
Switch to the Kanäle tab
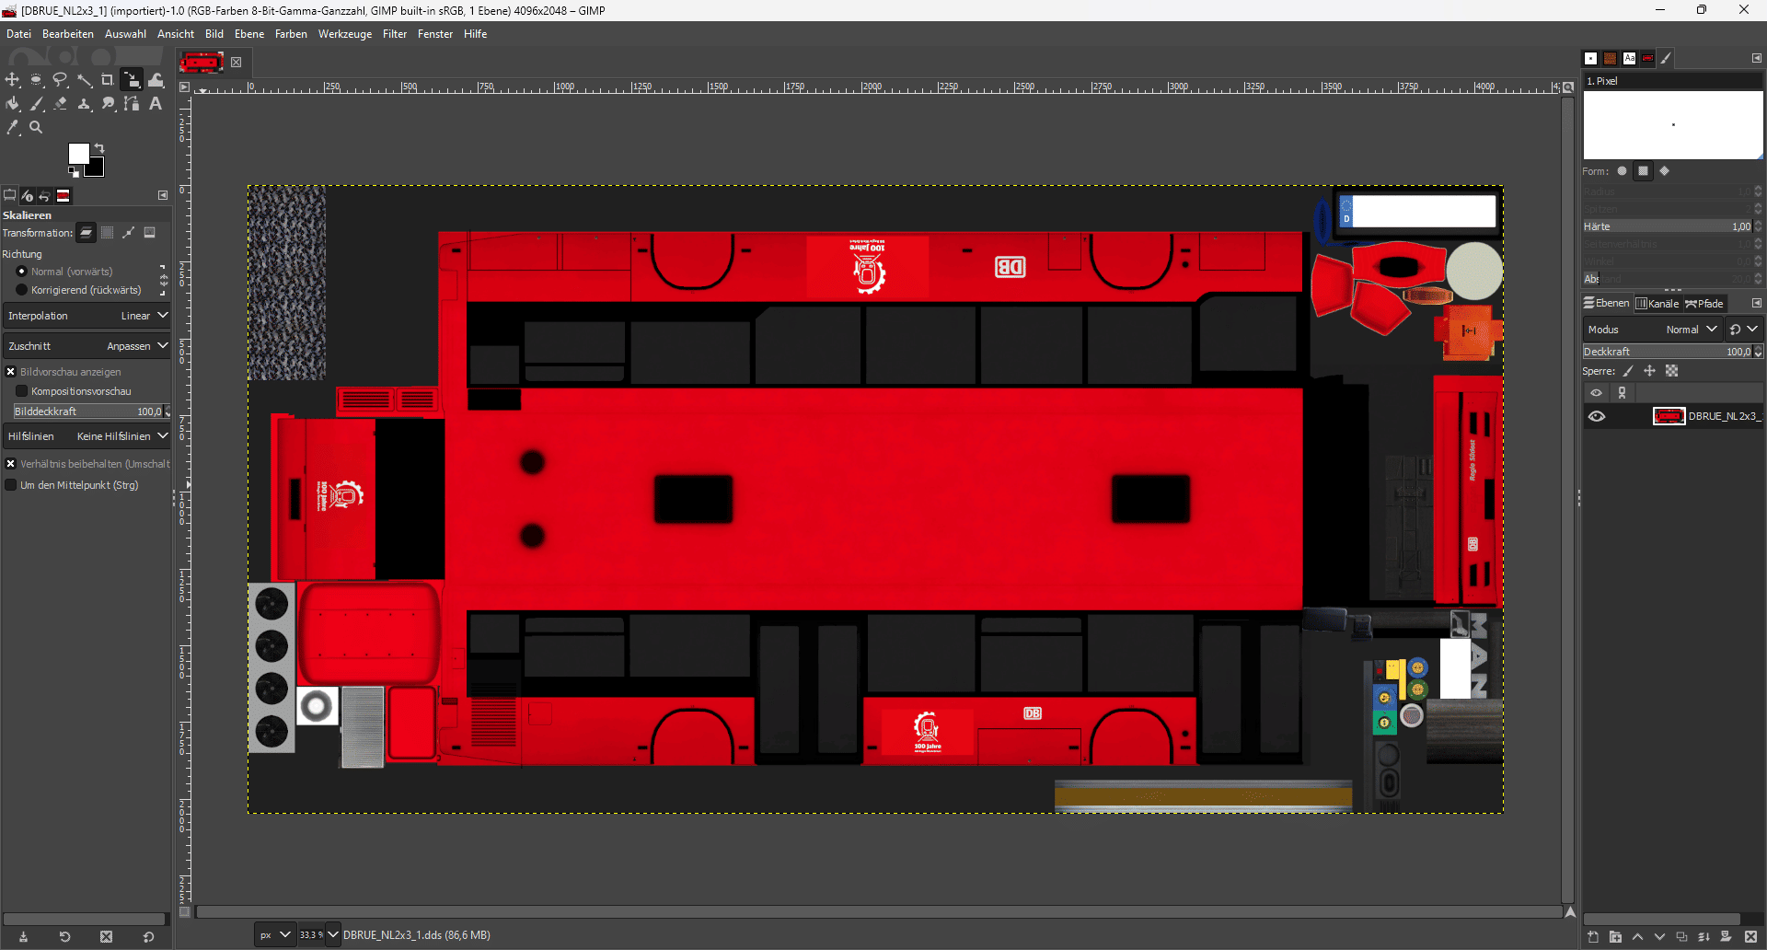coord(1657,304)
